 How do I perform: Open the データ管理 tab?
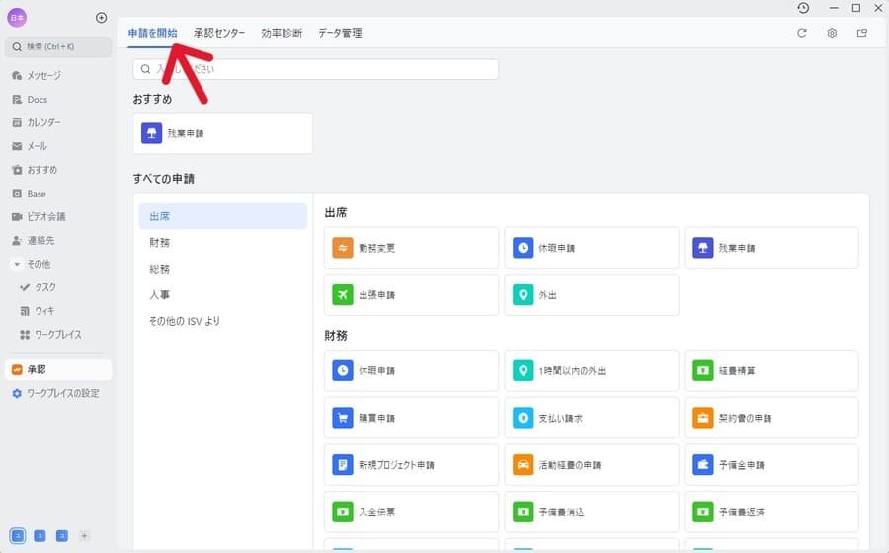(x=340, y=33)
